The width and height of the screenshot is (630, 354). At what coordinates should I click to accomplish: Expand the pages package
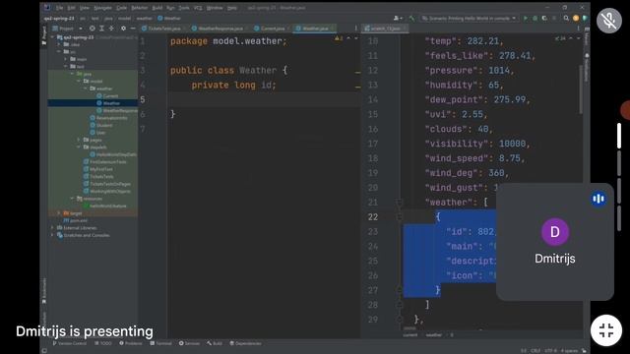[79, 140]
